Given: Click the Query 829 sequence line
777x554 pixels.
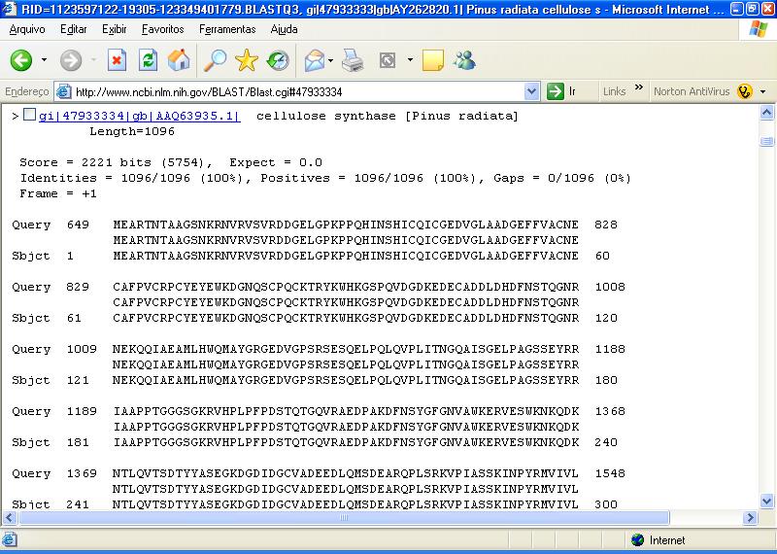Looking at the screenshot, I should pos(319,287).
